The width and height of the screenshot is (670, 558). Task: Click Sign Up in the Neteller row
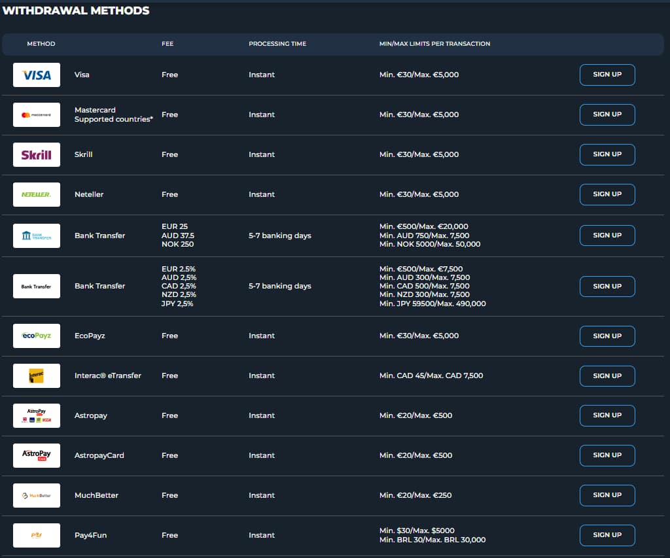tap(607, 194)
